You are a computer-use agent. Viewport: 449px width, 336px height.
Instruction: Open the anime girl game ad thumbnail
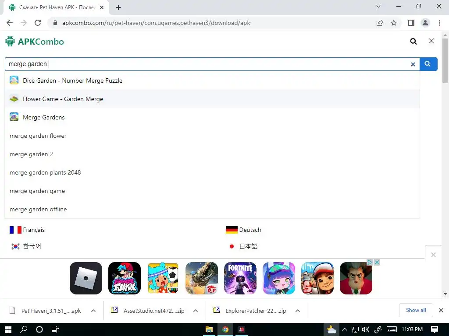(279, 278)
